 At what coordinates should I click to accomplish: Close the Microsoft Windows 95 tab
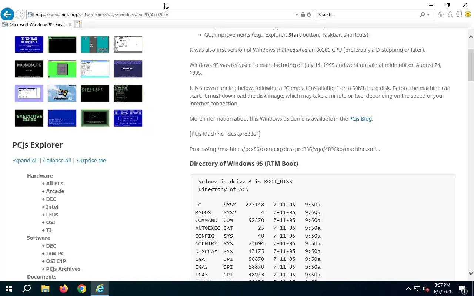click(70, 25)
